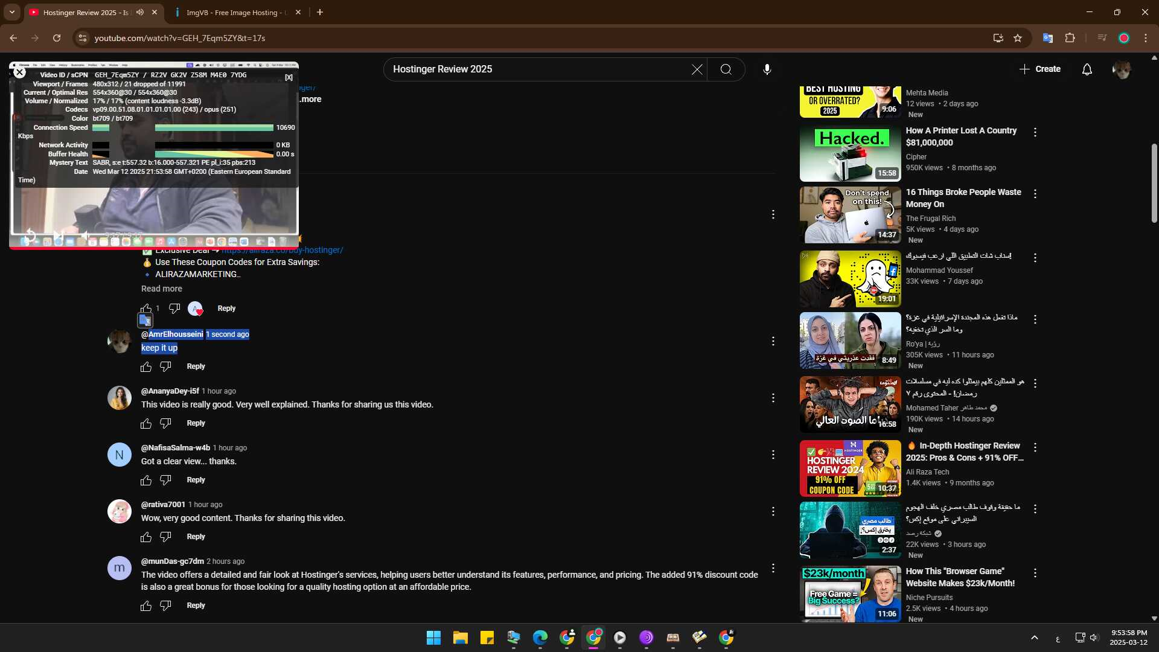Like the @AnanyaDey-i5f comment
Viewport: 1159px width, 652px height.
click(x=146, y=423)
